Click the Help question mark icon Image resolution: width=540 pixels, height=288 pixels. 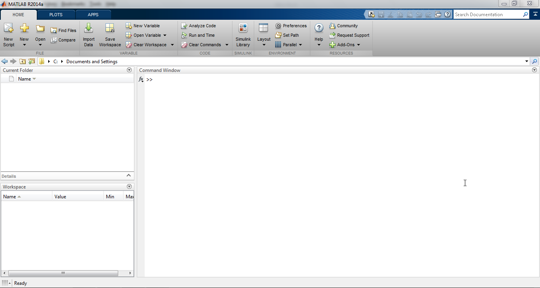[x=319, y=28]
